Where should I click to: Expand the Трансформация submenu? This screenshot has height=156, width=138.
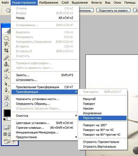[45, 92]
